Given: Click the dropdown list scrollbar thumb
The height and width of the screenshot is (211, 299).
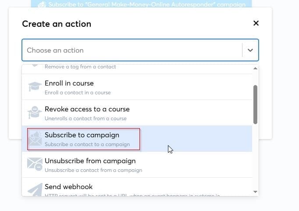Looking at the screenshot, I should click(x=255, y=104).
